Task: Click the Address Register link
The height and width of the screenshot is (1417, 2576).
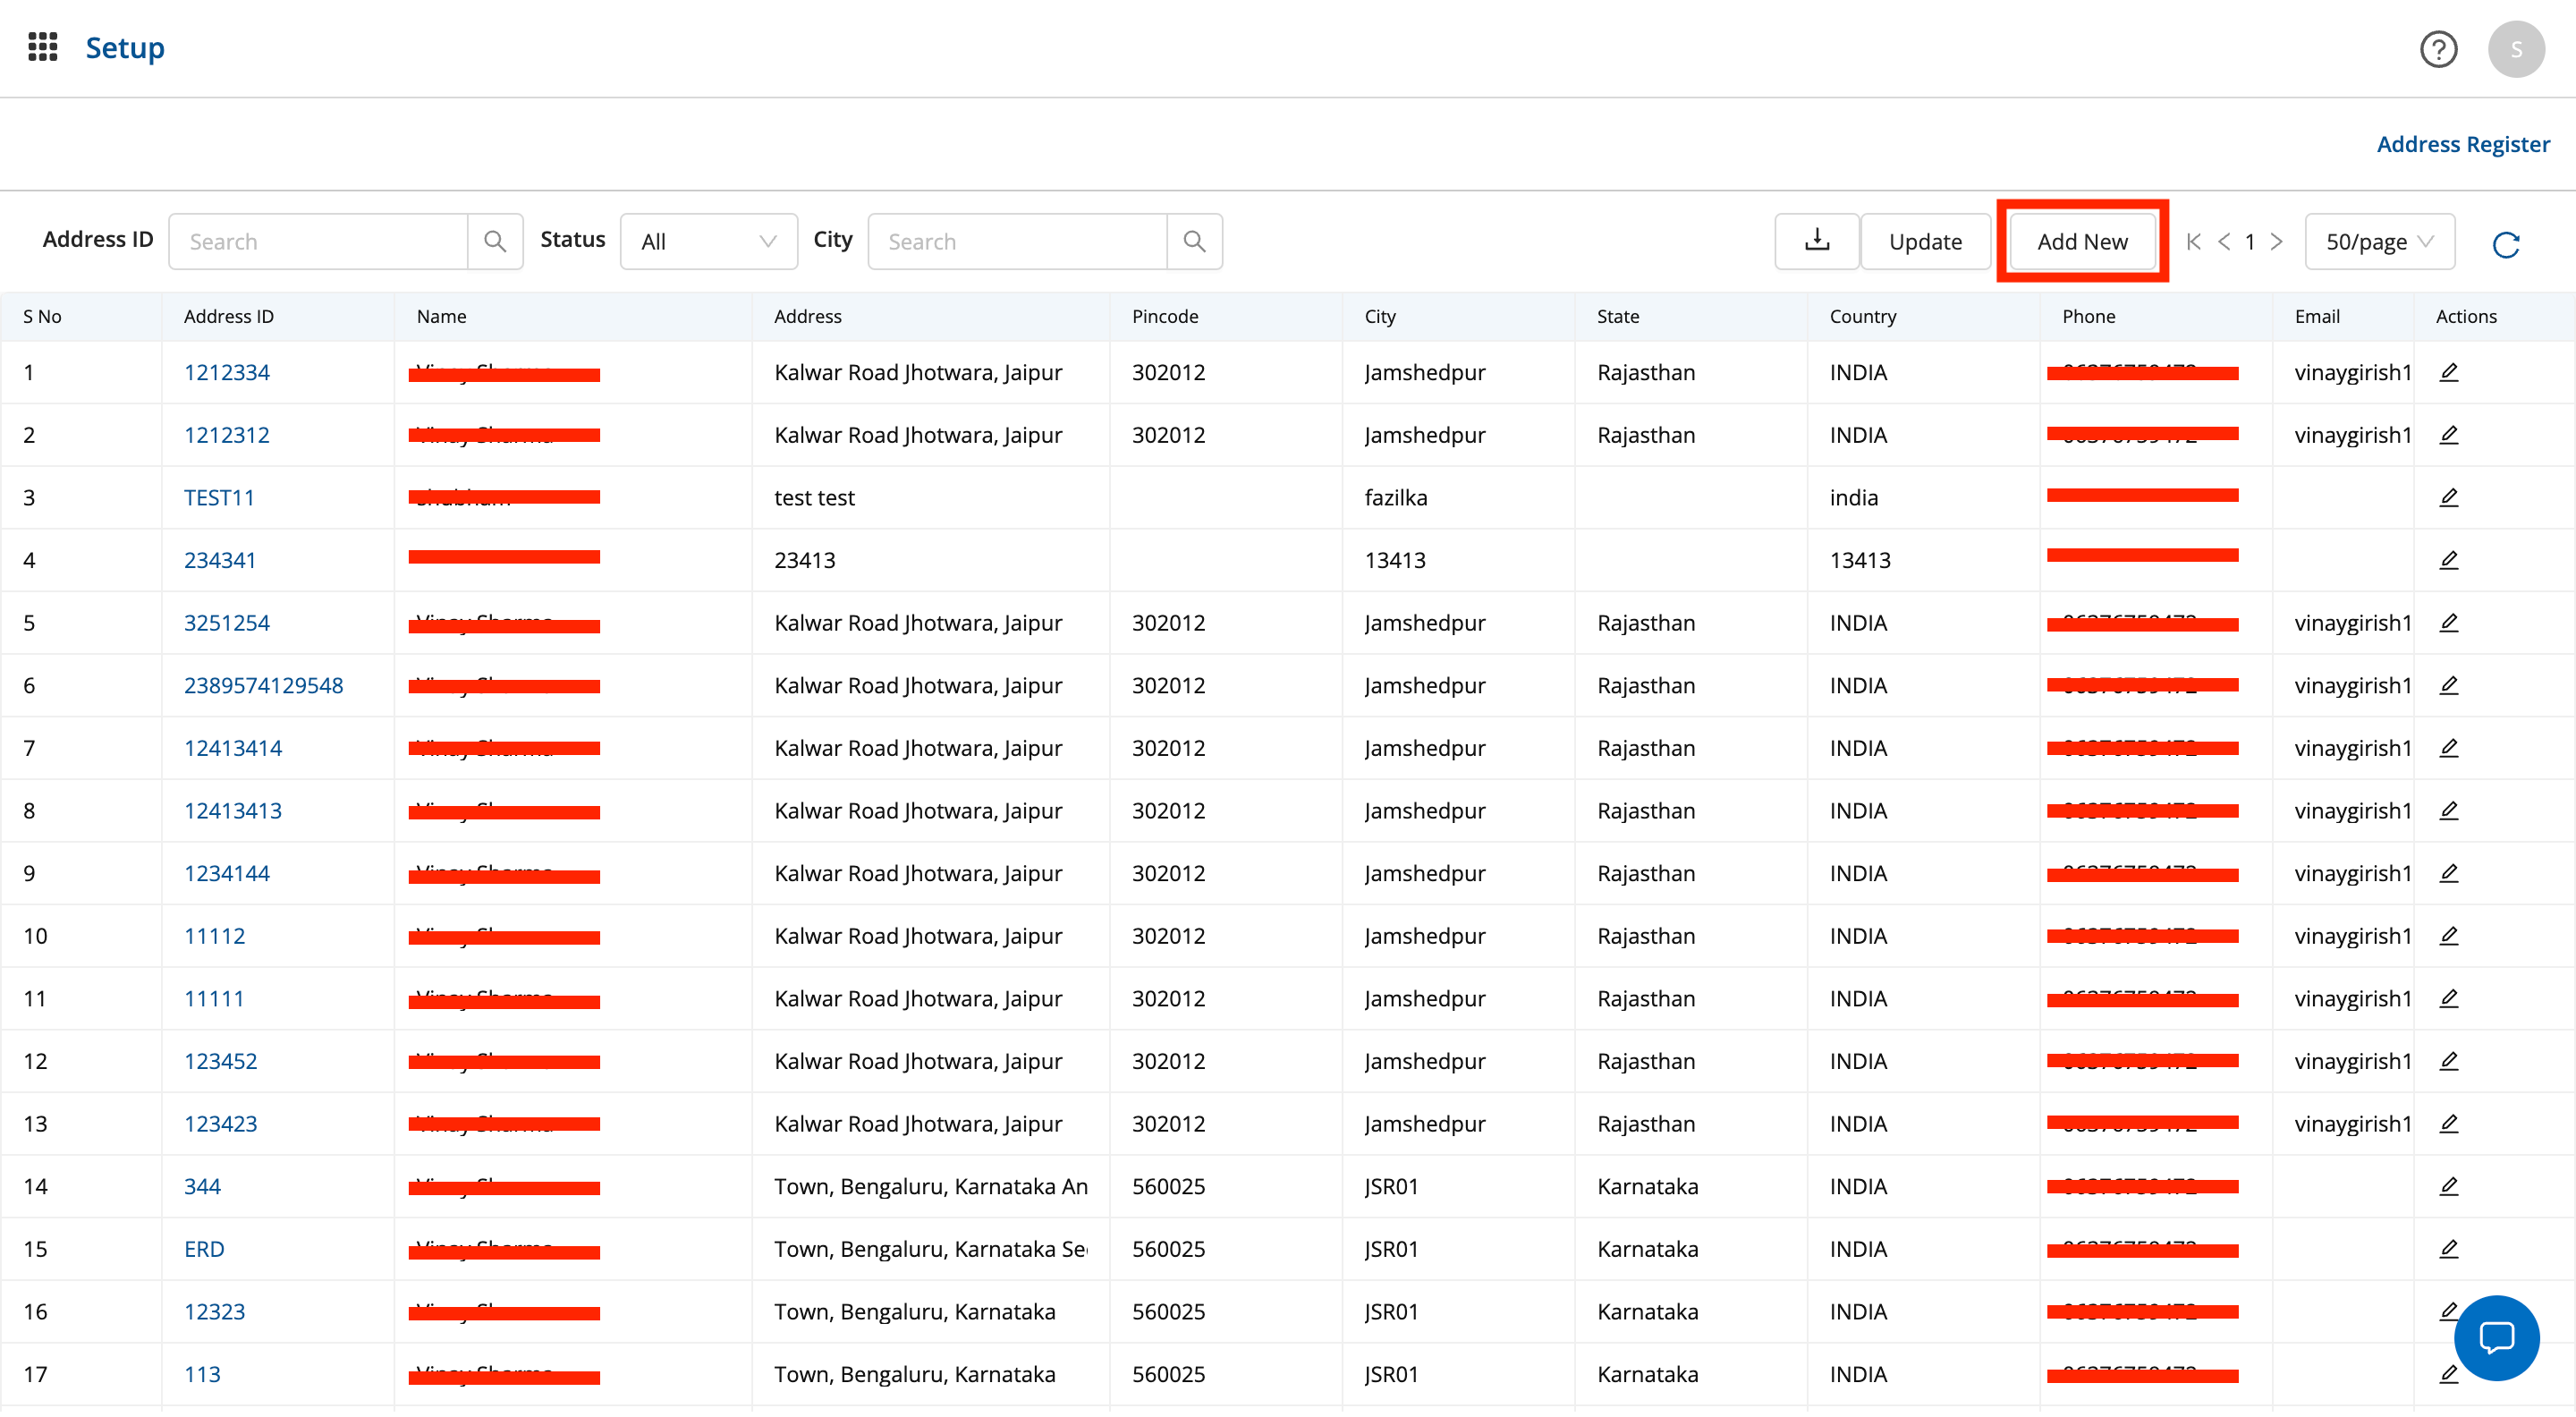Action: click(2462, 144)
